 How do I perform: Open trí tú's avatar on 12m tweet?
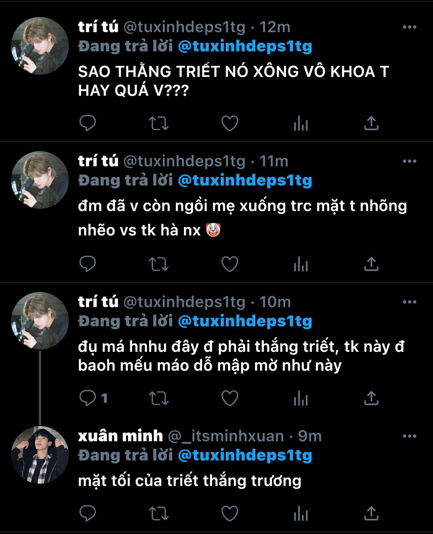pos(40,46)
